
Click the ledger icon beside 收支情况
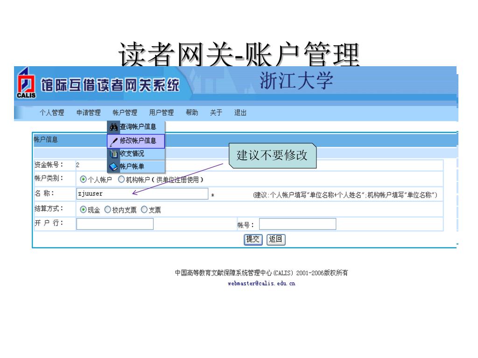(114, 154)
